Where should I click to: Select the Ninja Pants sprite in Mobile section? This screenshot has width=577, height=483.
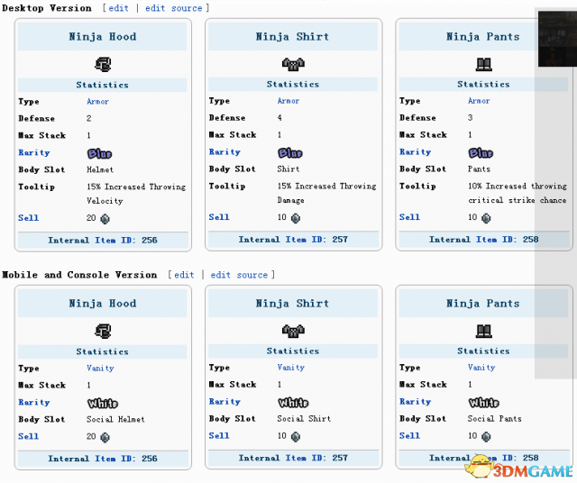click(x=483, y=331)
